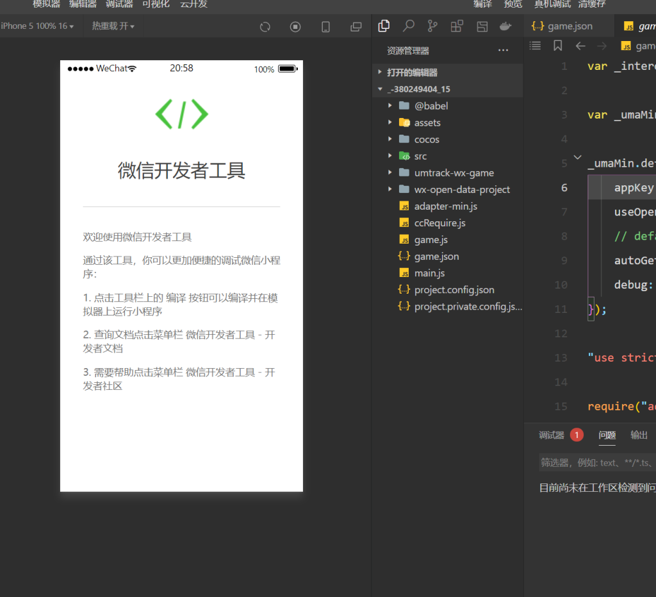Click the stop simulator icon
The height and width of the screenshot is (597, 656).
click(295, 27)
